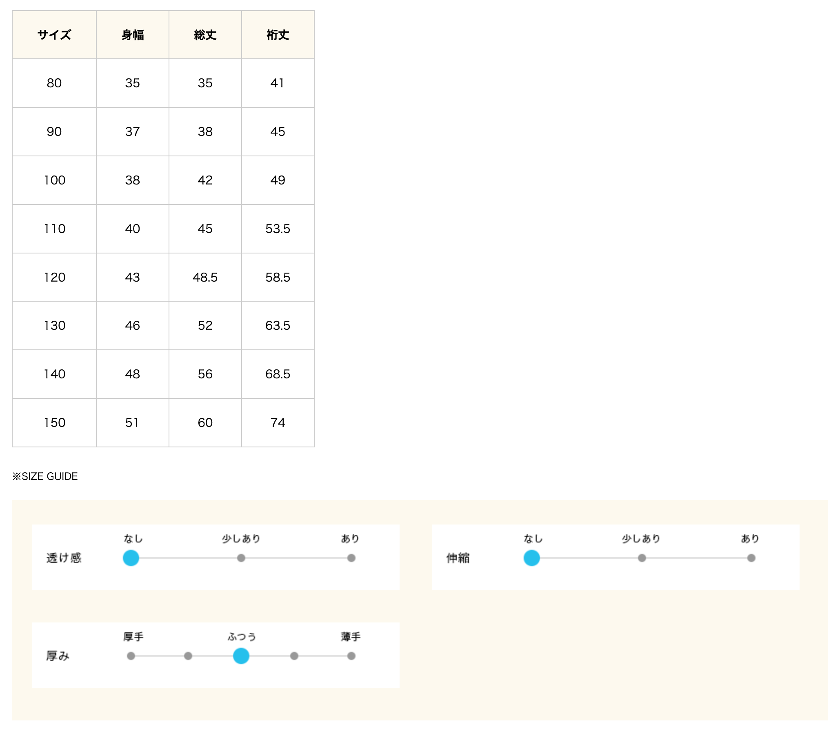
Task: Click the ※SIZE GUIDE text
Action: [45, 476]
